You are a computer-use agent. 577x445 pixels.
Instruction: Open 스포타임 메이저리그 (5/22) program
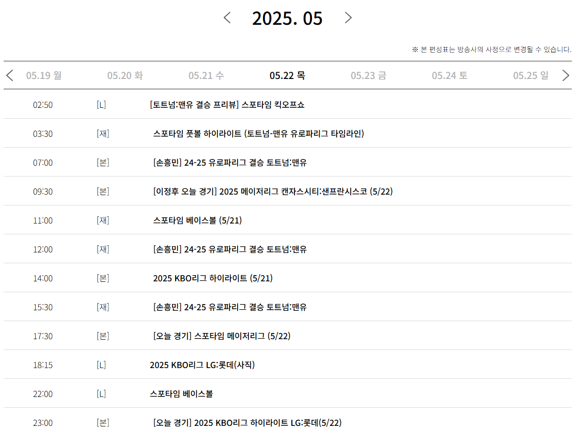tap(222, 336)
